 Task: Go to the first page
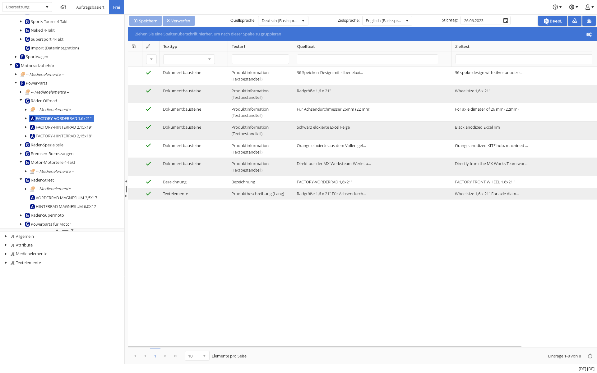(x=135, y=356)
